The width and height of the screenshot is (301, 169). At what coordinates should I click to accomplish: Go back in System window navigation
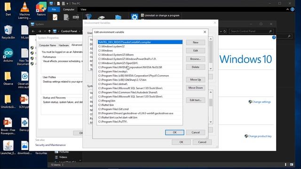coord(33,31)
